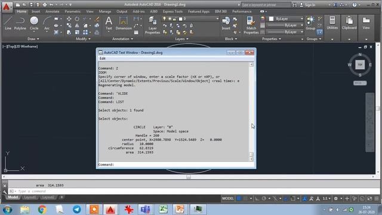This screenshot has width=382, height=215.
Task: Use the Scale tool in Modify
Action: coord(77,32)
